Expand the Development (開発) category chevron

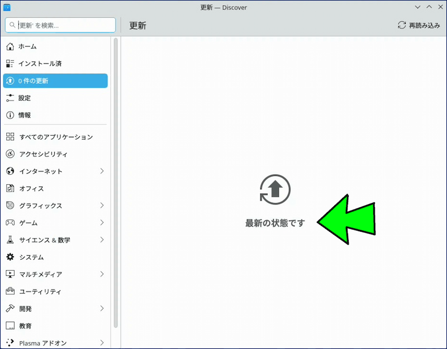coord(102,308)
